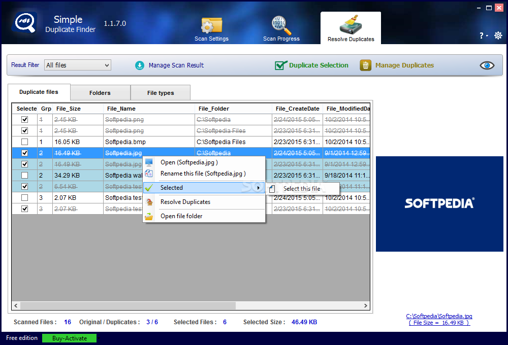Open Manage Scan Result
This screenshot has width=508, height=345.
[x=176, y=65]
